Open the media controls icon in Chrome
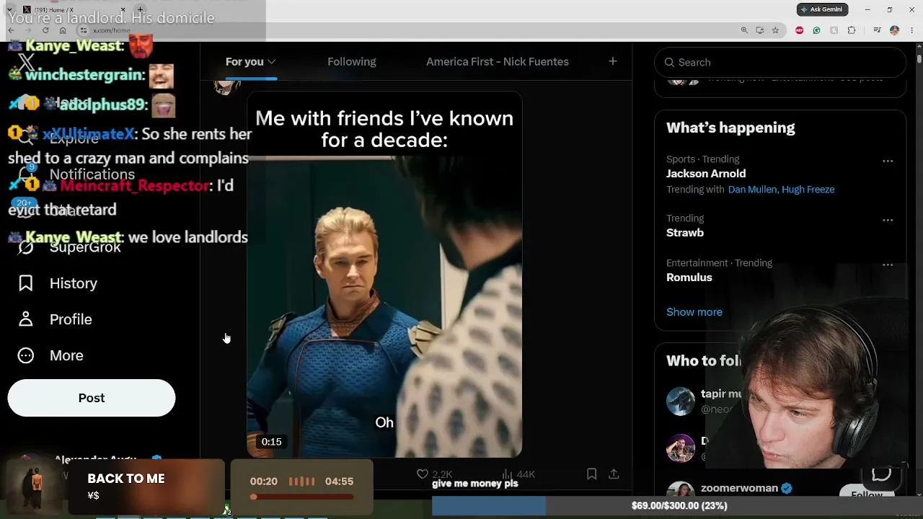 (877, 30)
